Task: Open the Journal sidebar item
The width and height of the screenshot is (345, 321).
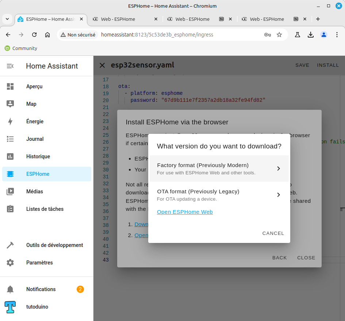Action: coord(47,139)
